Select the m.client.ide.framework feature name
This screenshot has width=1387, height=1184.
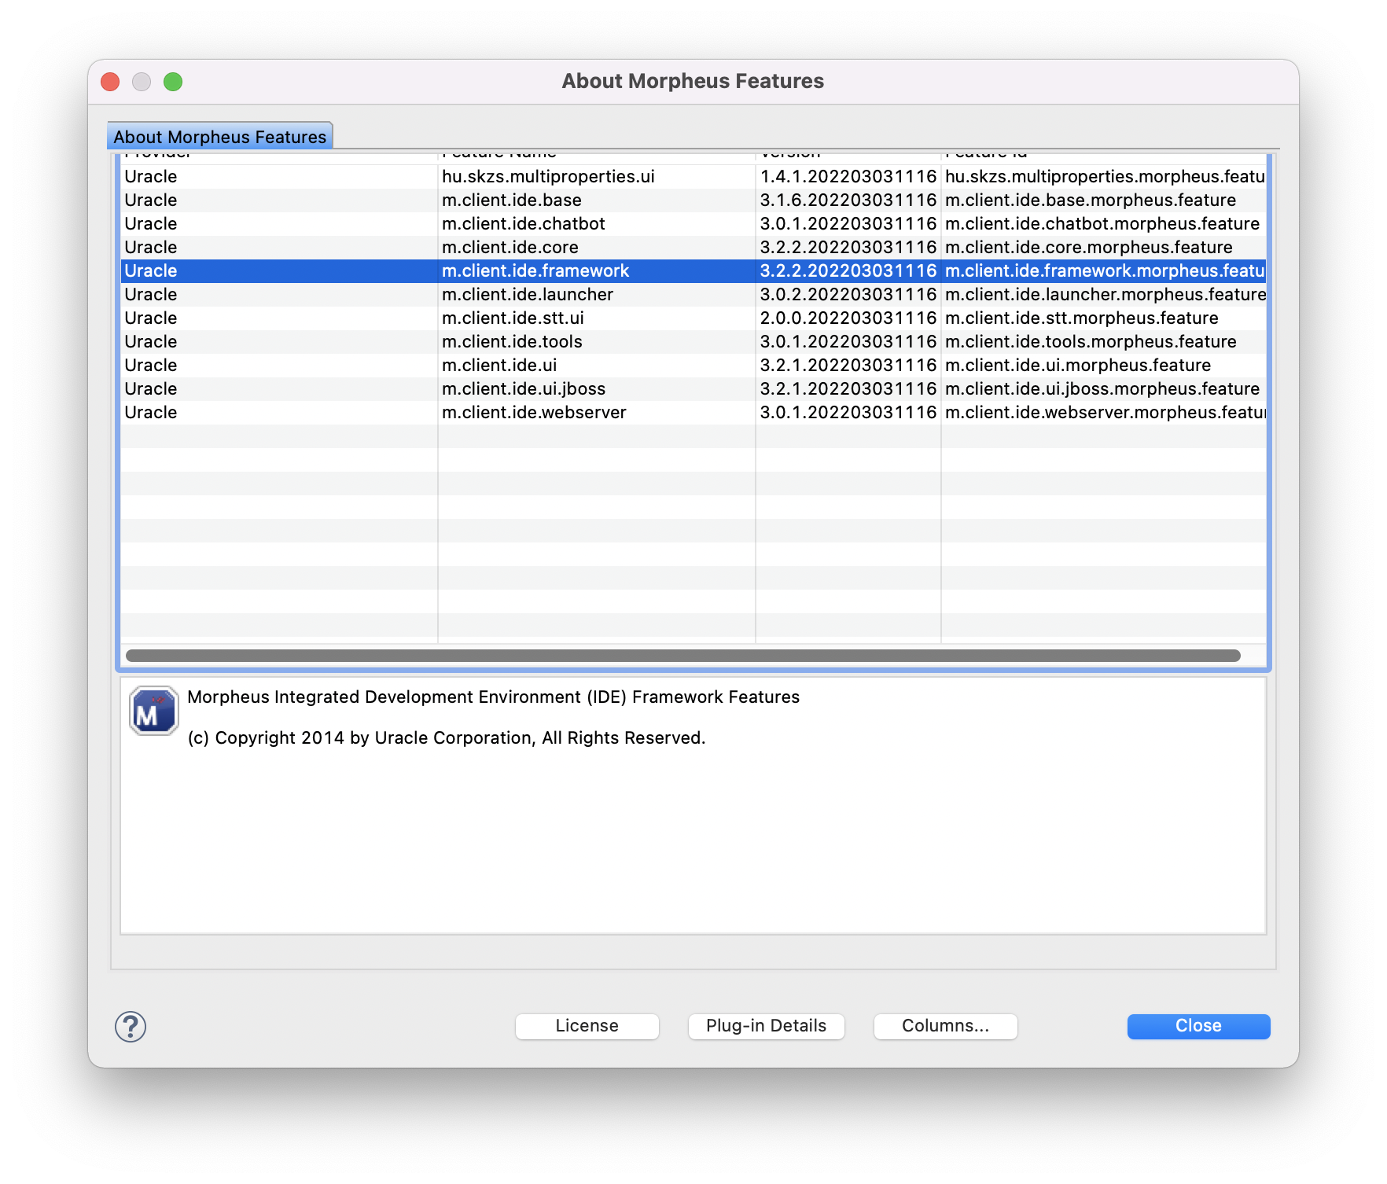[x=535, y=270]
